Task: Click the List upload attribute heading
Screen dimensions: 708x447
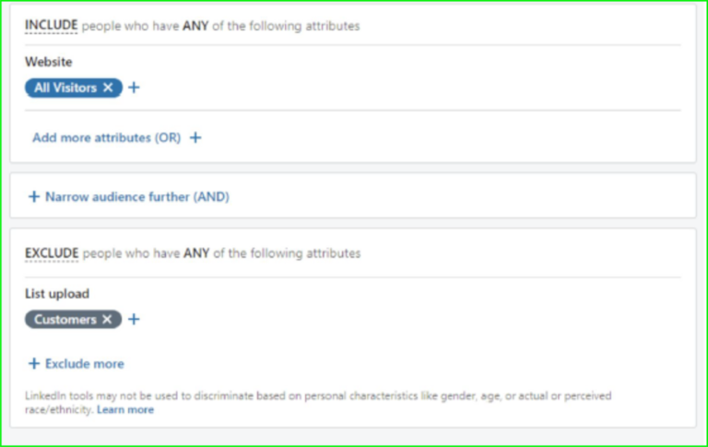Action: click(x=57, y=293)
